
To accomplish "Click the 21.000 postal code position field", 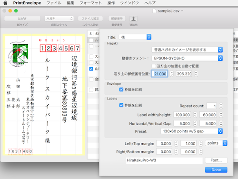I will pos(159,74).
